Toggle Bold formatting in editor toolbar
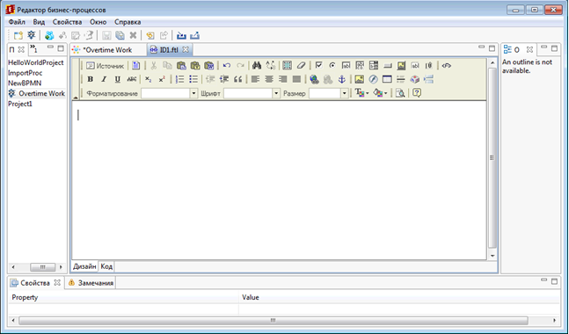Viewport: 569px width, 334px height. (x=90, y=79)
